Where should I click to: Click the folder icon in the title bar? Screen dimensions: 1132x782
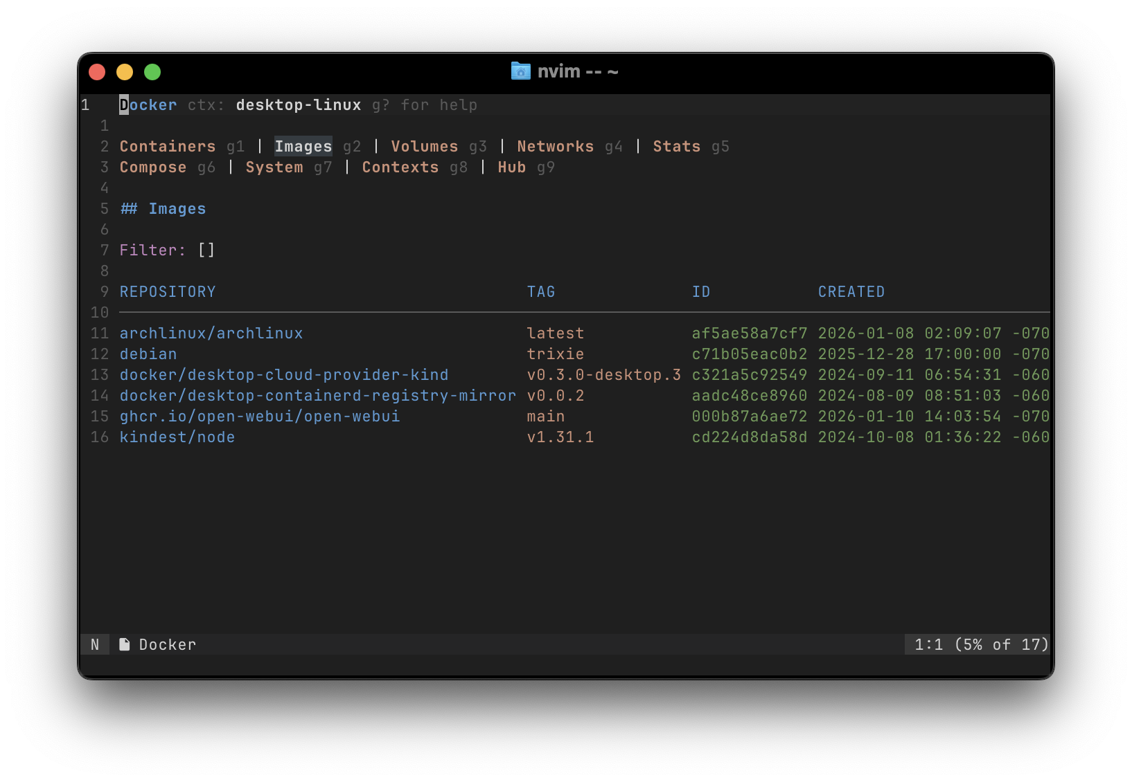pos(520,71)
